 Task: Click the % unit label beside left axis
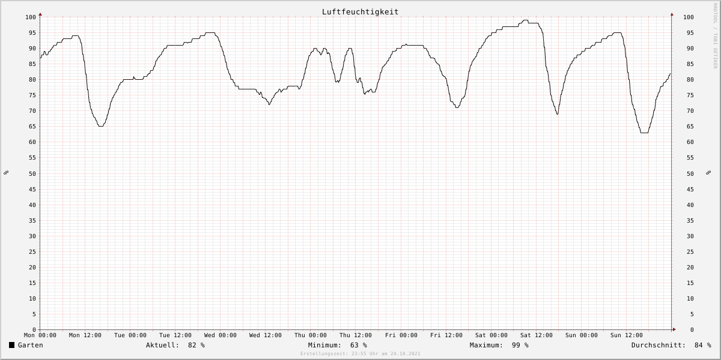pos(6,173)
